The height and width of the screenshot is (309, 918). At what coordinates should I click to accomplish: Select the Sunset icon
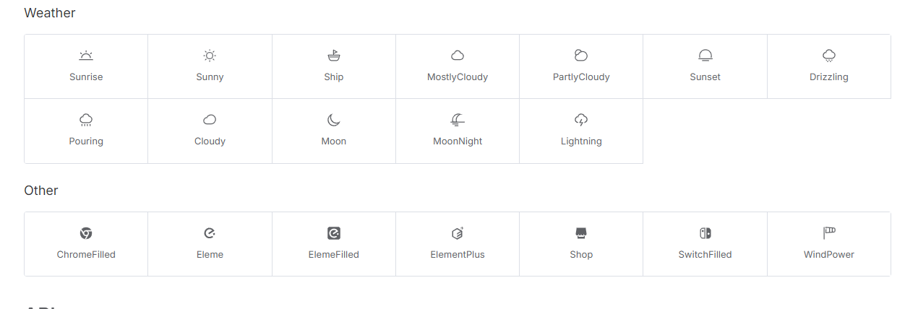tap(705, 66)
